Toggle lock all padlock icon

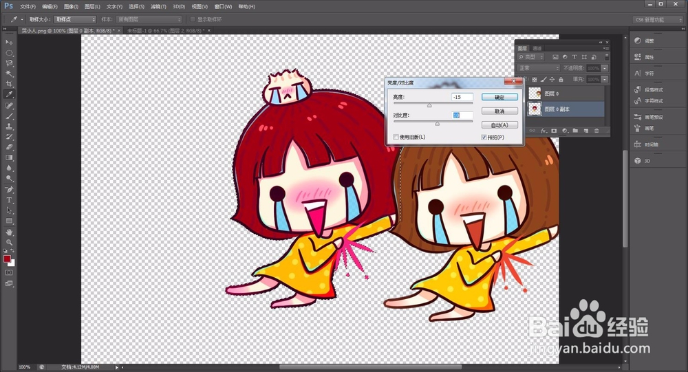(561, 79)
